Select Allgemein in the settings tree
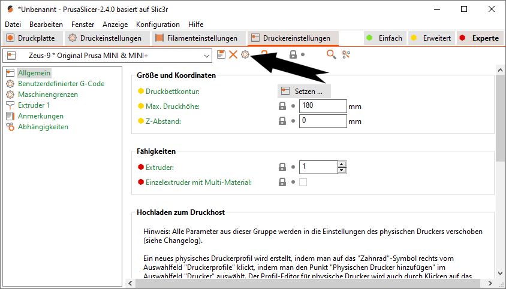The image size is (506, 289). [34, 73]
